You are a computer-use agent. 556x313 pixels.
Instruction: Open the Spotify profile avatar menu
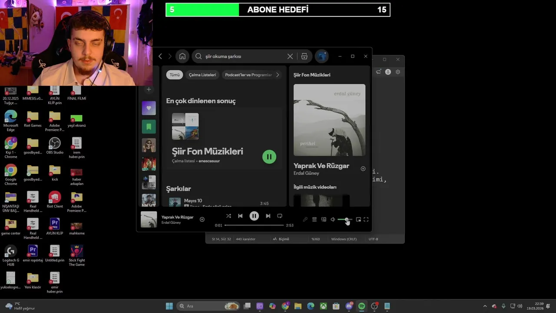point(321,56)
